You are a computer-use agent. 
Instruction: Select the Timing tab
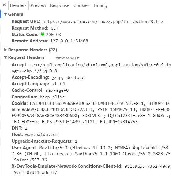(100, 5)
